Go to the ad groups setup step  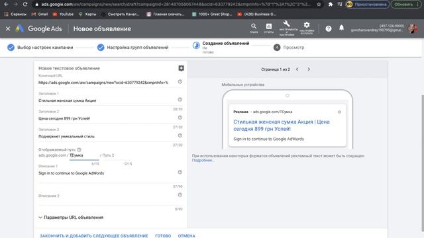pyautogui.click(x=132, y=48)
